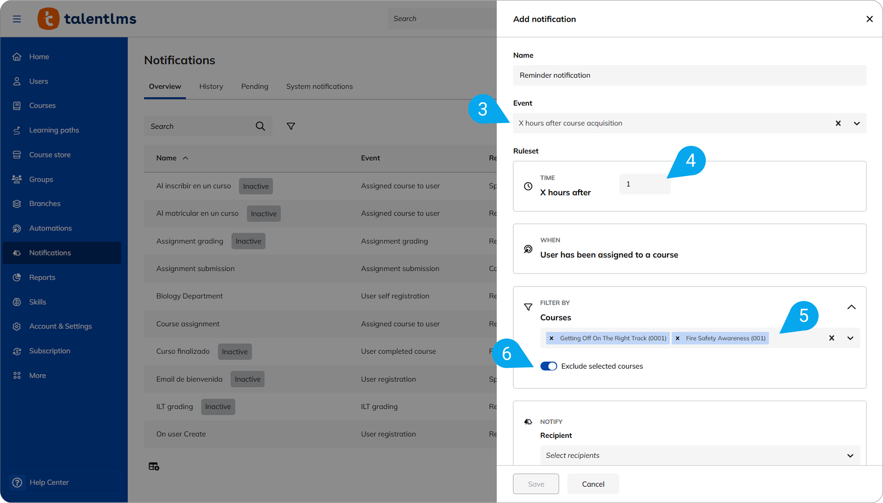
Task: Collapse the Filter by Courses section
Action: [x=851, y=307]
